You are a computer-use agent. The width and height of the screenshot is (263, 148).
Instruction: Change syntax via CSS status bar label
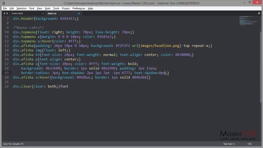click(249, 144)
